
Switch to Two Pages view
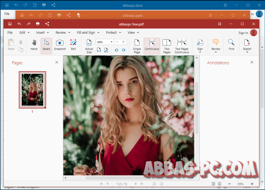coord(167,46)
